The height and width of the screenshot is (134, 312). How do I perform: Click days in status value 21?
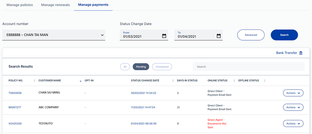click(178, 107)
